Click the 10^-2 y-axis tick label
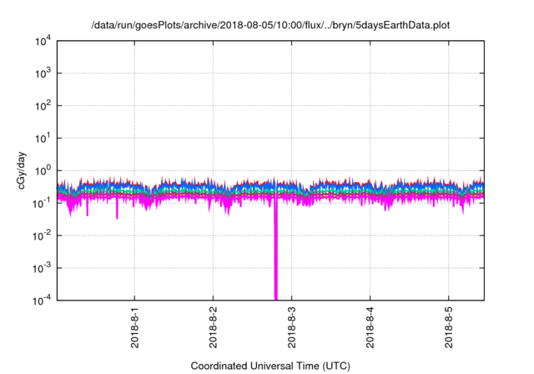534x374 pixels. coord(43,235)
